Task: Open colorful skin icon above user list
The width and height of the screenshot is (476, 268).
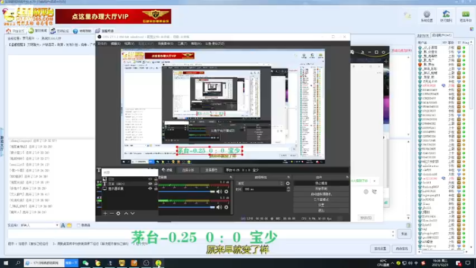Action: pyautogui.click(x=471, y=29)
